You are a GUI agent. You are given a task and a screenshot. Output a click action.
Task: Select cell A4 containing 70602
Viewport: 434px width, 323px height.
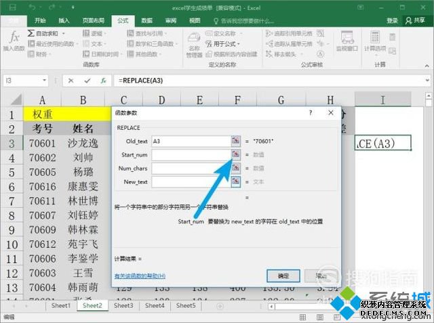pos(42,158)
